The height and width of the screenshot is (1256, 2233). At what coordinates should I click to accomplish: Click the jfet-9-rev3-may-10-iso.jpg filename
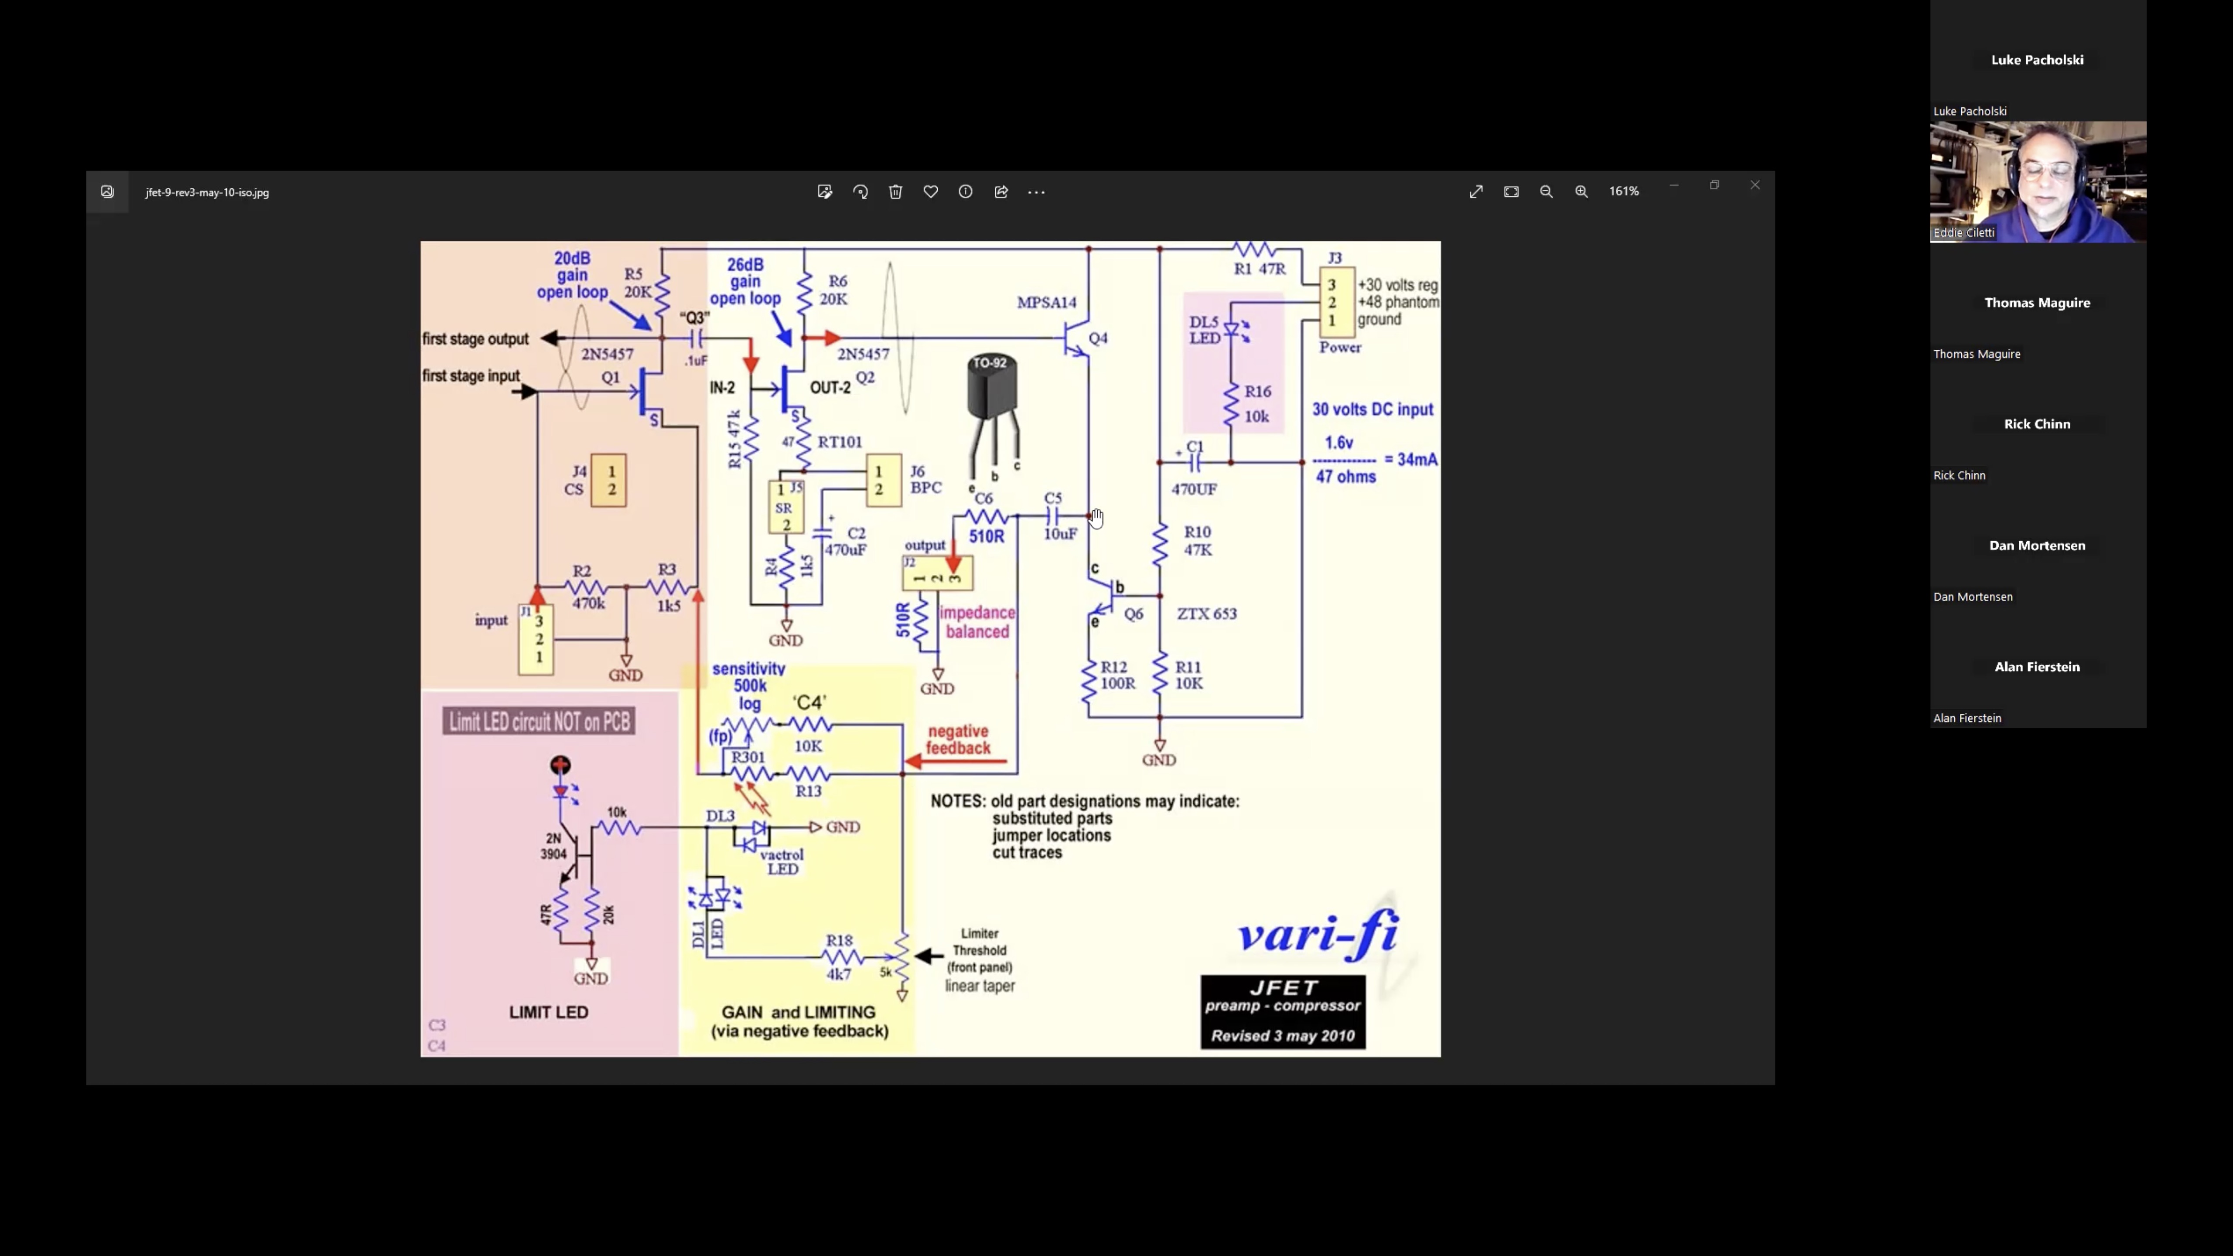207,192
